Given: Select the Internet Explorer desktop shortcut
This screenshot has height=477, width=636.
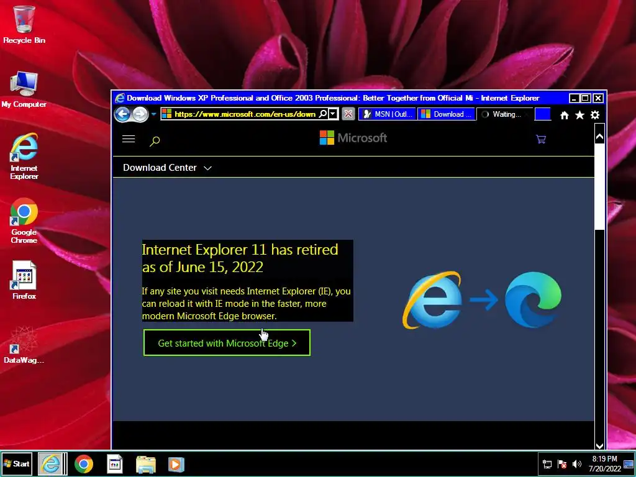Looking at the screenshot, I should [x=24, y=156].
